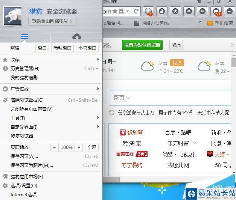Viewport: 236px width, 200px height.
Task: Open the 网页 search type dropdown
Action: 122,98
